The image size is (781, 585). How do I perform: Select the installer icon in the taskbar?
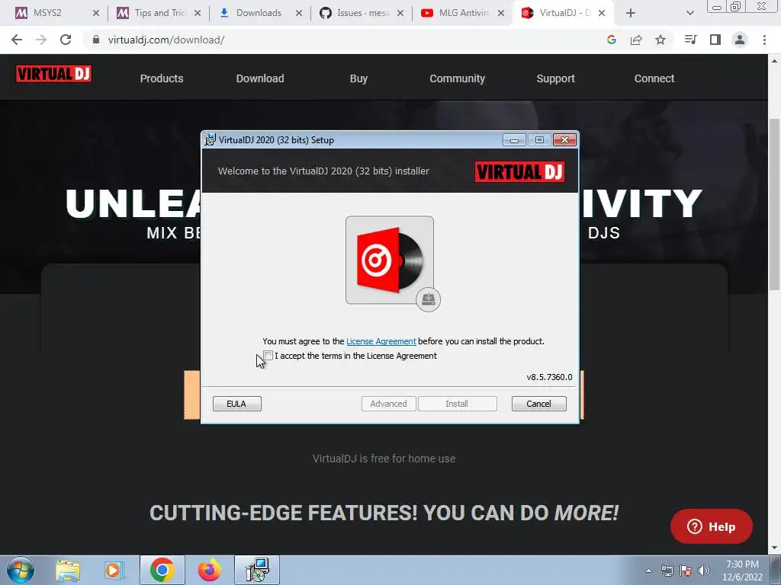pos(257,570)
